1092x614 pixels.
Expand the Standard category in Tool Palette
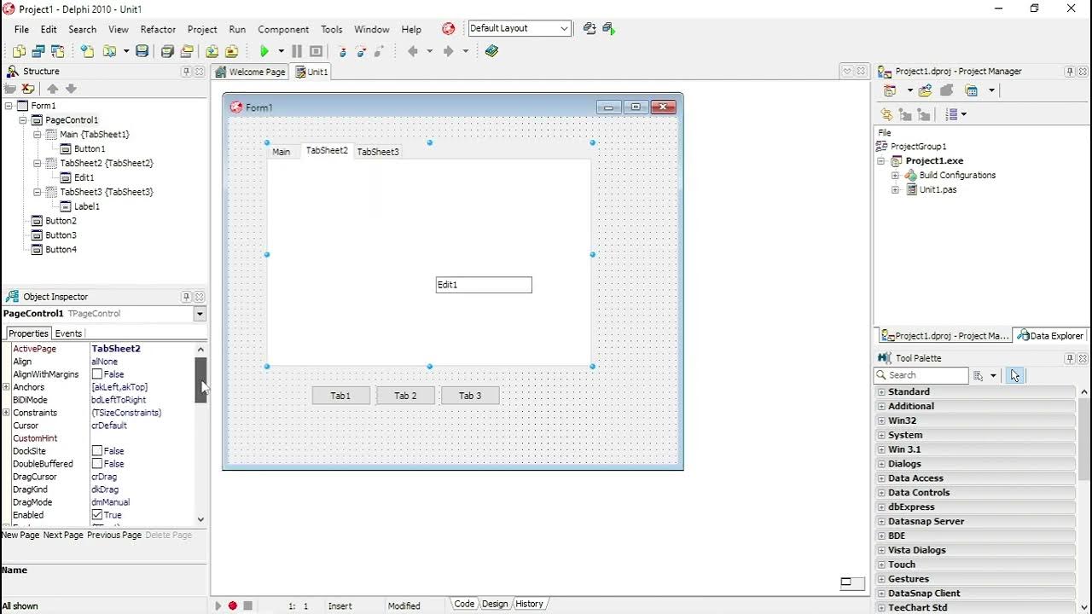(x=881, y=392)
